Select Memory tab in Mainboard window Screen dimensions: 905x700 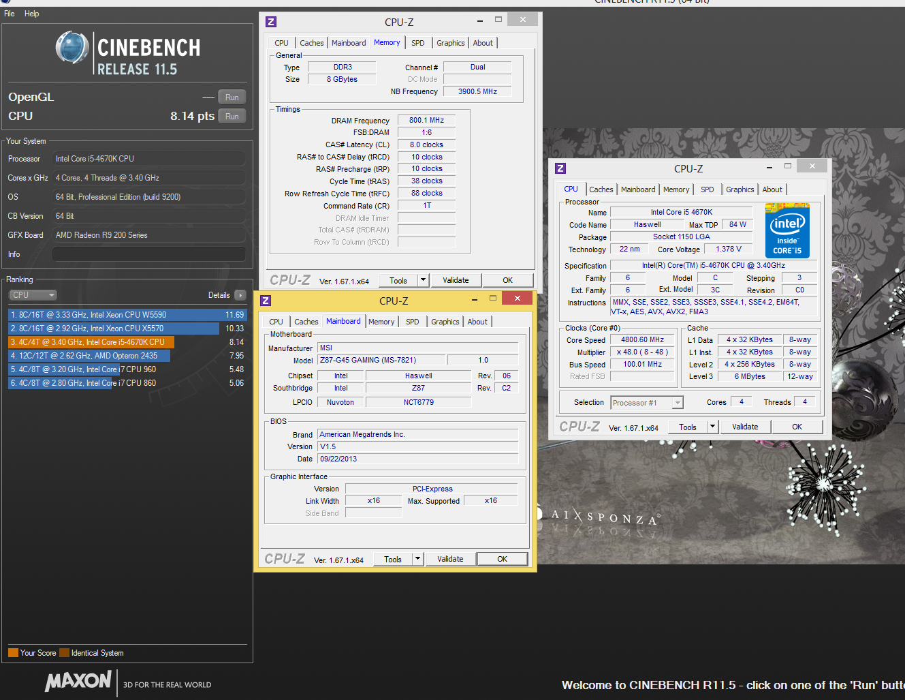tap(381, 322)
